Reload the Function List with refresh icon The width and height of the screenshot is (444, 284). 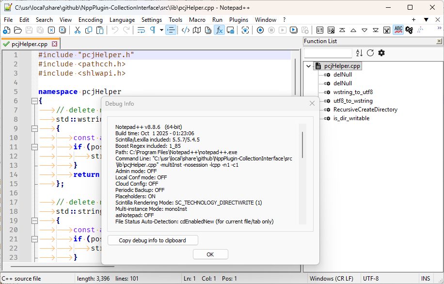[370, 53]
